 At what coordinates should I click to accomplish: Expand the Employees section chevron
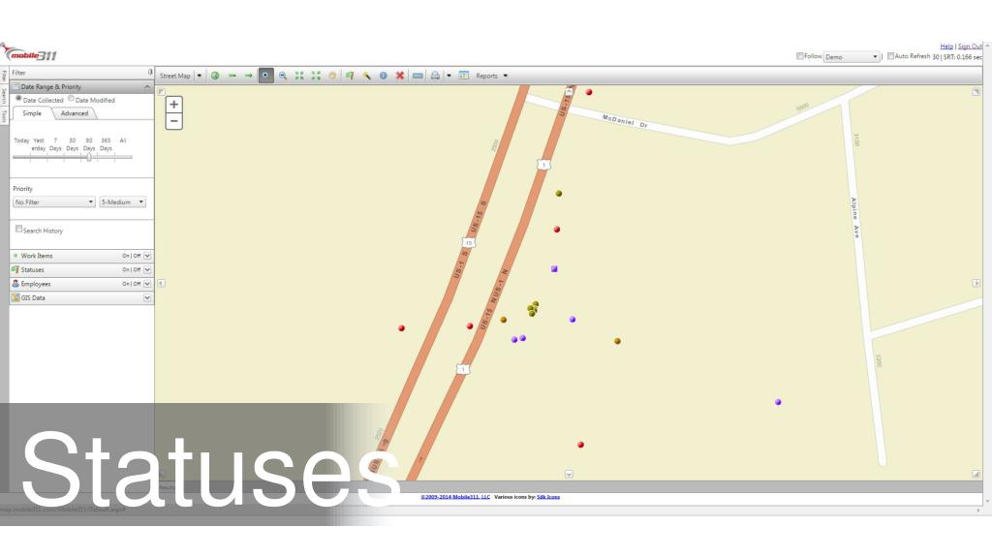point(147,284)
